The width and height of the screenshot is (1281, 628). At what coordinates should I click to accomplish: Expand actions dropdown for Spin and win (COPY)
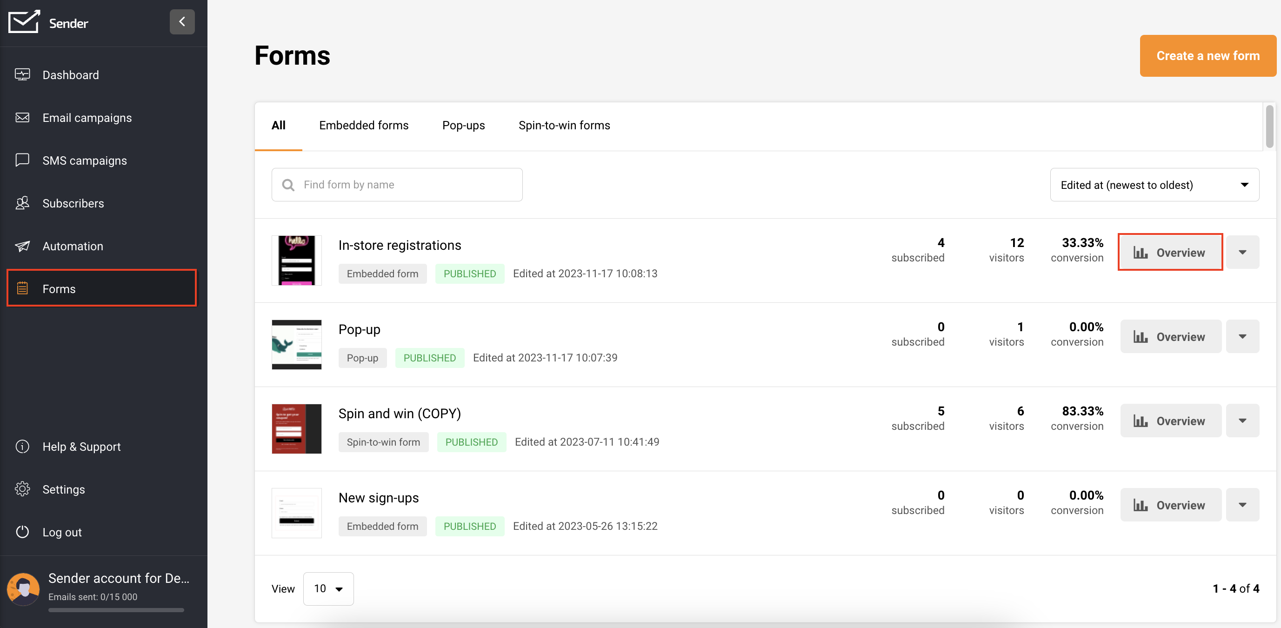point(1242,421)
